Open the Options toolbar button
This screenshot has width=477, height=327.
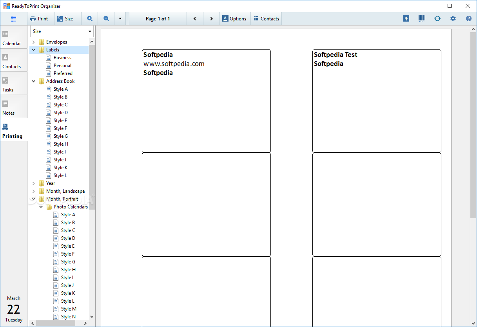coord(234,18)
